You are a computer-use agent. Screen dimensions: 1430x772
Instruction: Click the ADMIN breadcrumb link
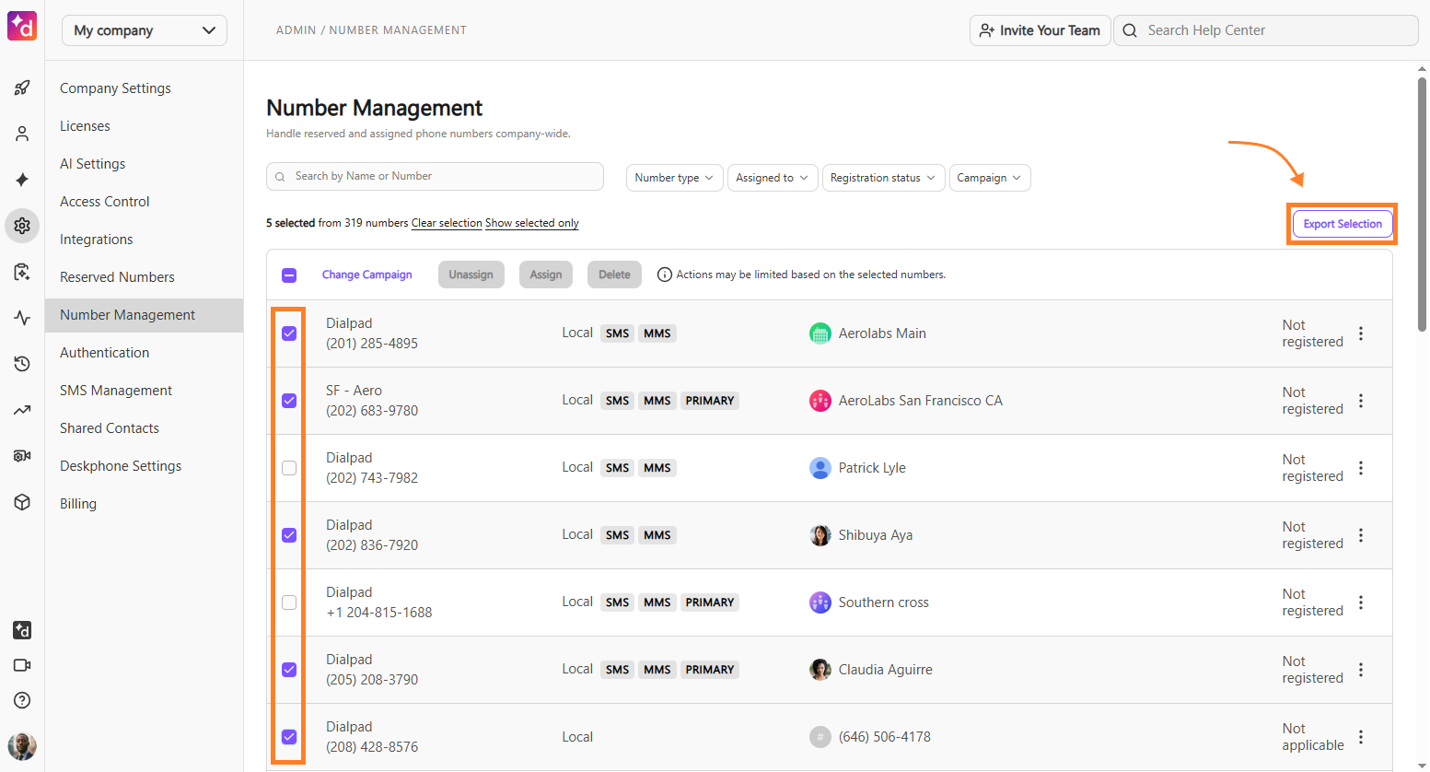(296, 30)
